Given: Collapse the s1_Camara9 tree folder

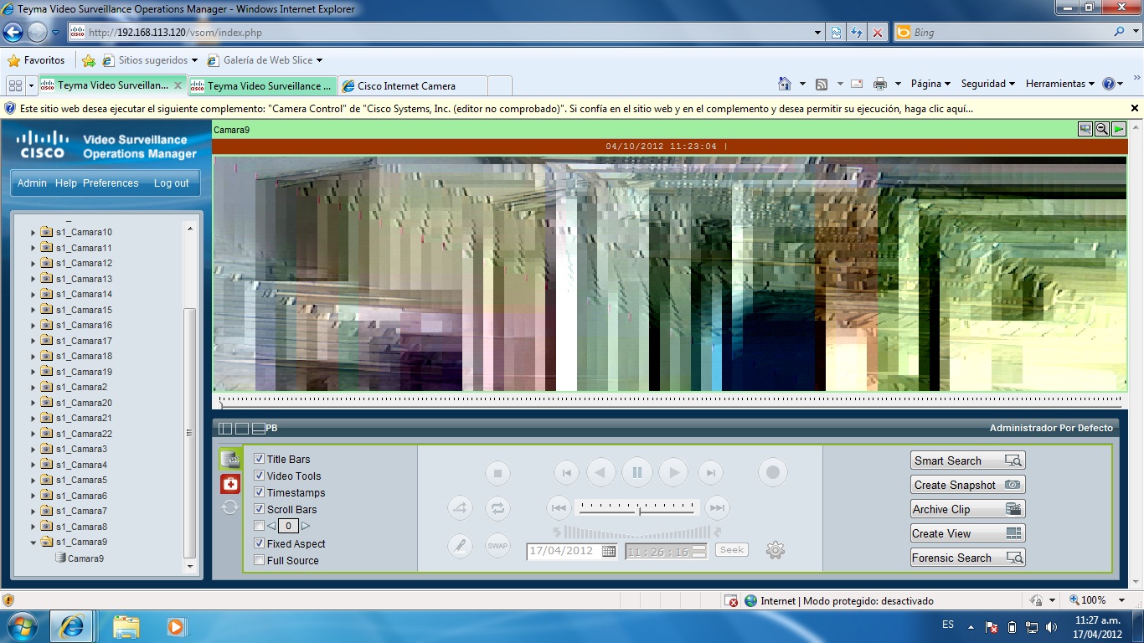Looking at the screenshot, I should click(x=33, y=543).
